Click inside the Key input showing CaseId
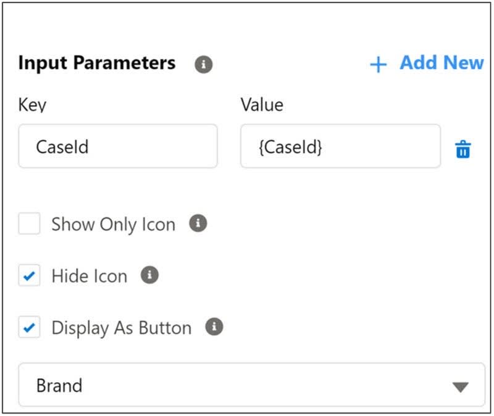The height and width of the screenshot is (416, 494). point(117,146)
